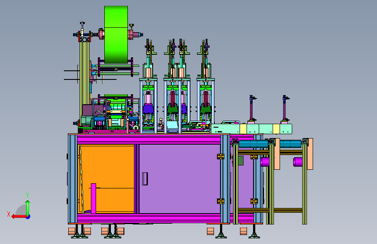This screenshot has width=377, height=244.
Task: Click the red X axis arrow of the triad
Action: (x=19, y=217)
